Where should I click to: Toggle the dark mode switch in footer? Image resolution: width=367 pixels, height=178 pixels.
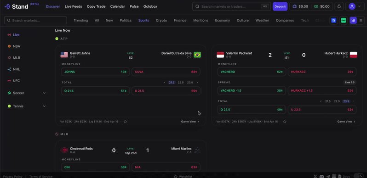pos(359,176)
